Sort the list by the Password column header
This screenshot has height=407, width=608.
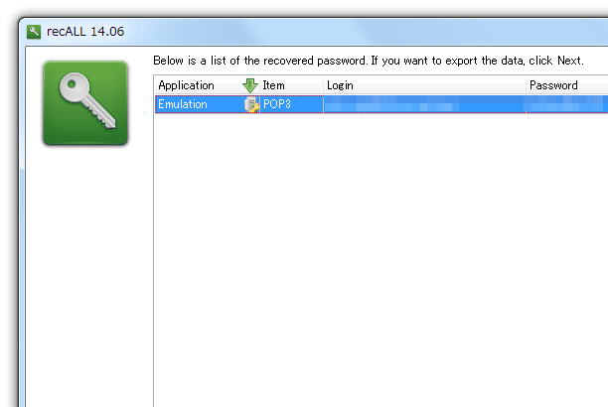[x=567, y=85]
